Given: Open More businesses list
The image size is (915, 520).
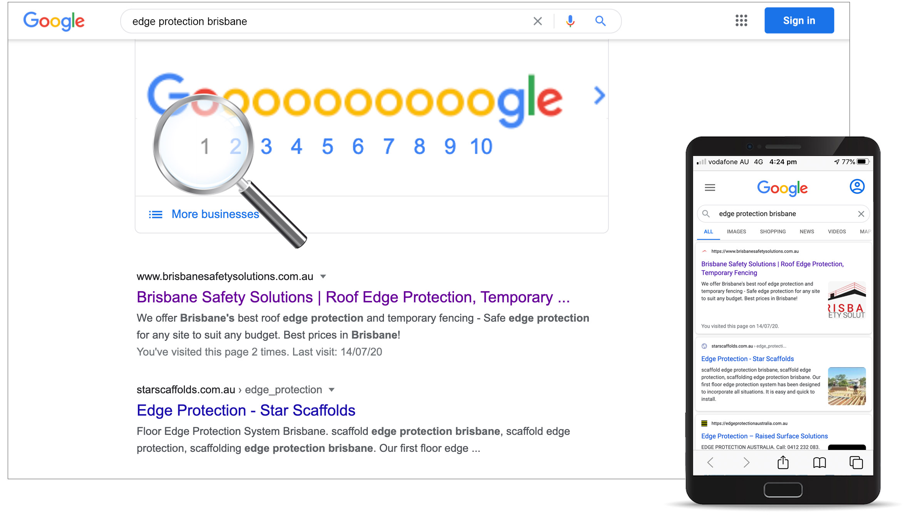Looking at the screenshot, I should (204, 214).
